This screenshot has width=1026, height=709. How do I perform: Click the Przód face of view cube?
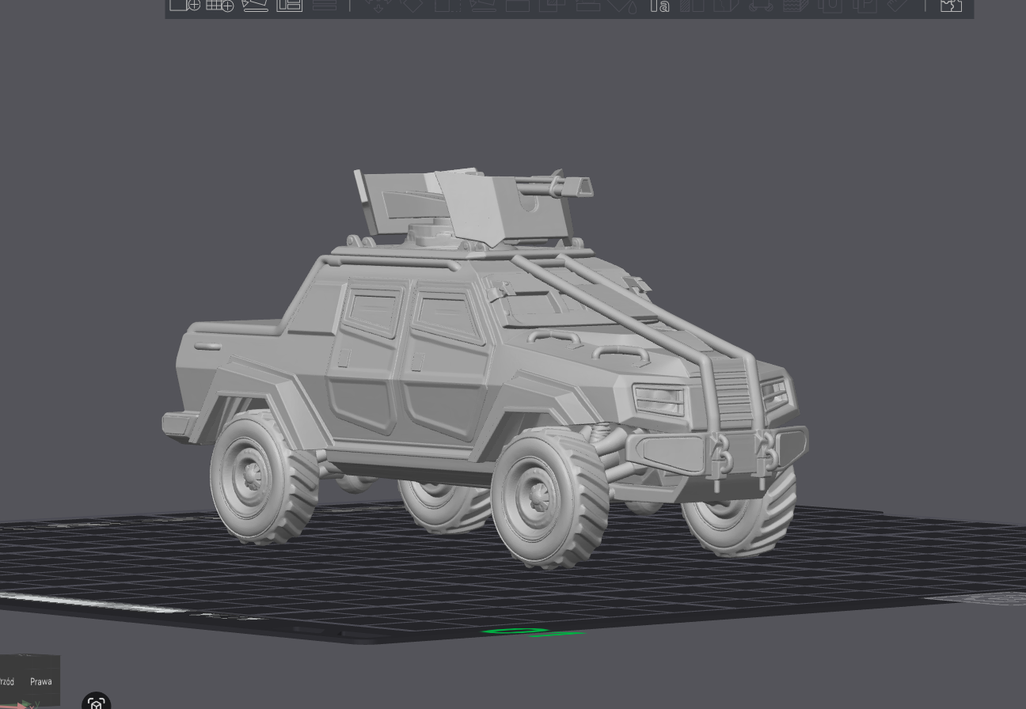click(x=7, y=681)
